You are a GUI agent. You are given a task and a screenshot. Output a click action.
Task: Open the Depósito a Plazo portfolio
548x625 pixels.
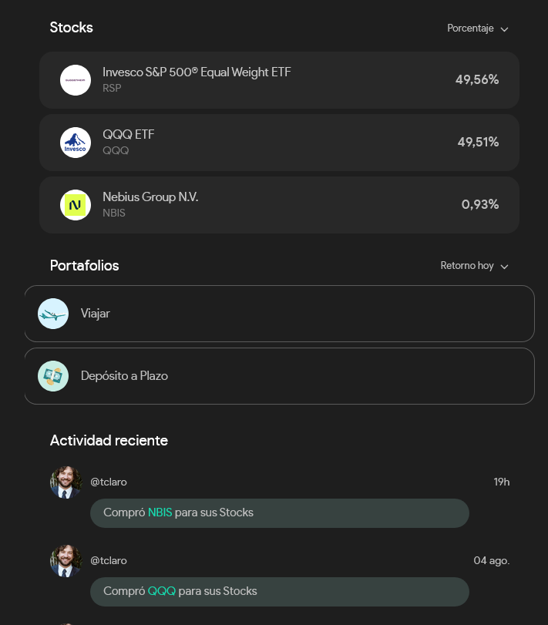[x=279, y=376]
